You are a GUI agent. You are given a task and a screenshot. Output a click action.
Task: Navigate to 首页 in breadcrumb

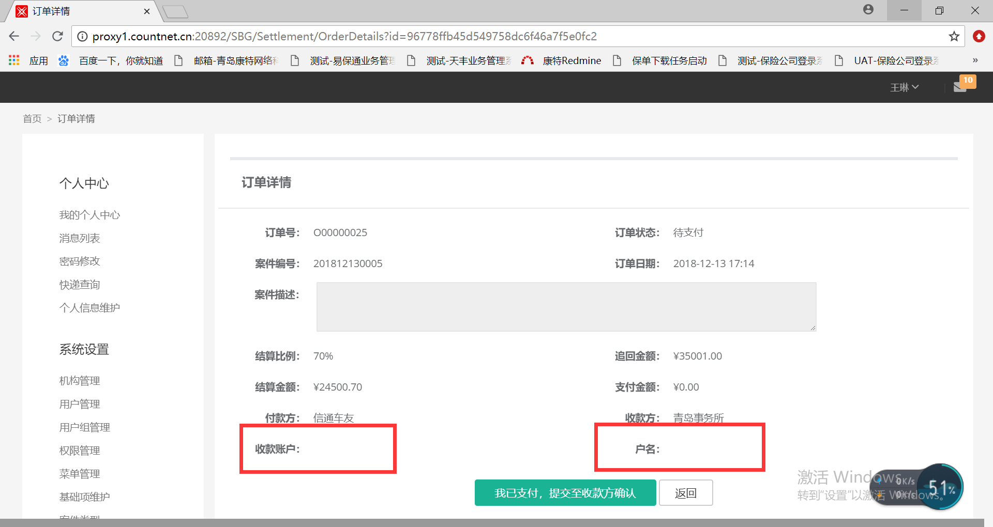point(32,119)
